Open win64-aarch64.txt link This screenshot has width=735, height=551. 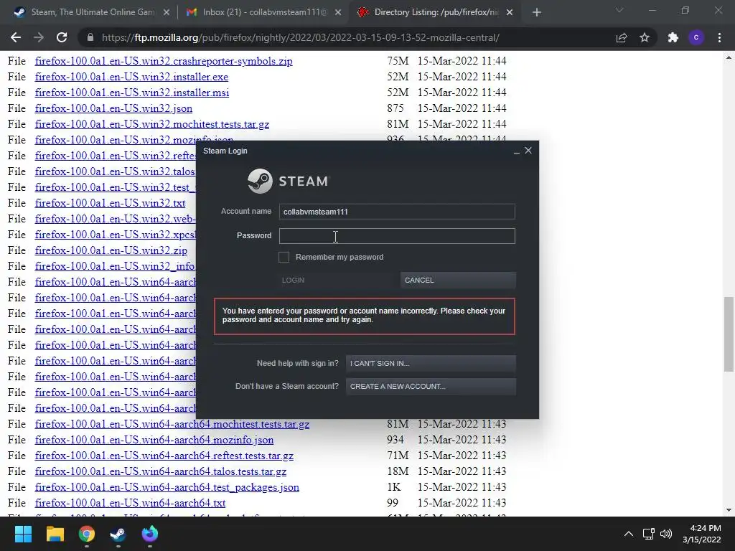(130, 503)
